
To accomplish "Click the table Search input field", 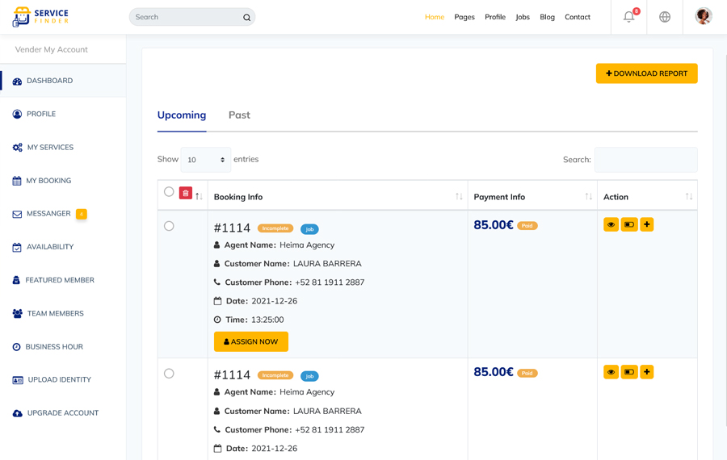I will point(645,160).
